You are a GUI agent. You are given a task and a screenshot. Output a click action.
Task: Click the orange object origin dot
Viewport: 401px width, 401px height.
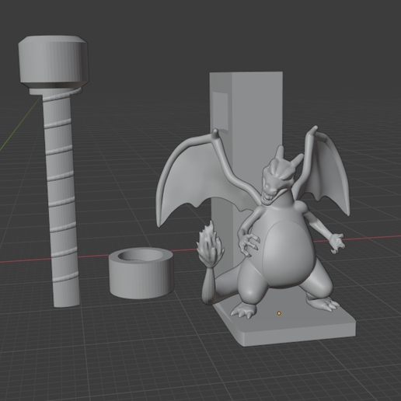(279, 313)
